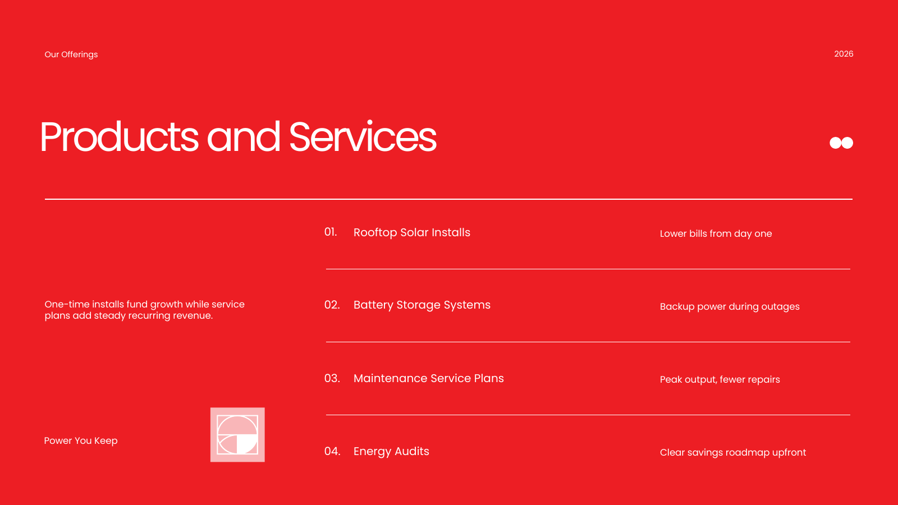Select the 'Products and Services' title
This screenshot has height=505, width=898.
(x=238, y=137)
